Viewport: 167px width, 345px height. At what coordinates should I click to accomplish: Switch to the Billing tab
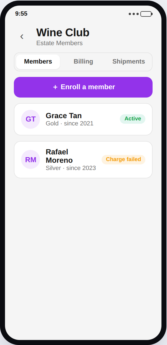click(x=83, y=62)
